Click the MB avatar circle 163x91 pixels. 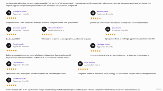click(93, 13)
